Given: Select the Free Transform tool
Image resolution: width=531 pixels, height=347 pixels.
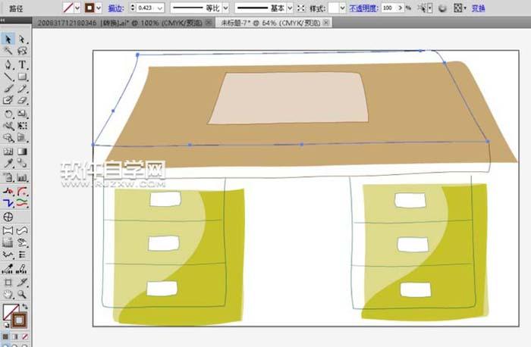Looking at the screenshot, I should pos(22,126).
